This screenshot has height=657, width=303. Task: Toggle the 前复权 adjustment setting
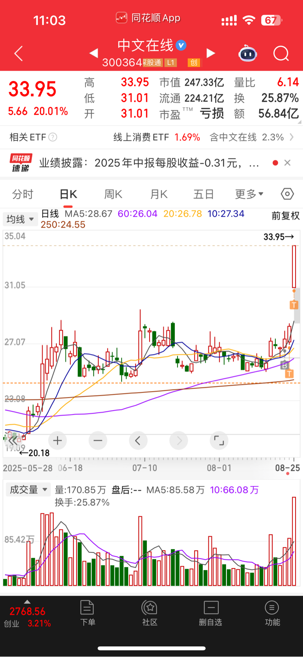(286, 216)
